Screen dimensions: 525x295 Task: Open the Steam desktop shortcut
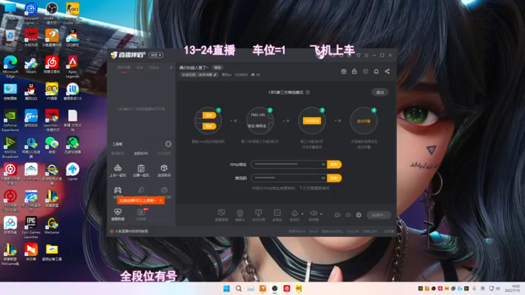[31, 65]
